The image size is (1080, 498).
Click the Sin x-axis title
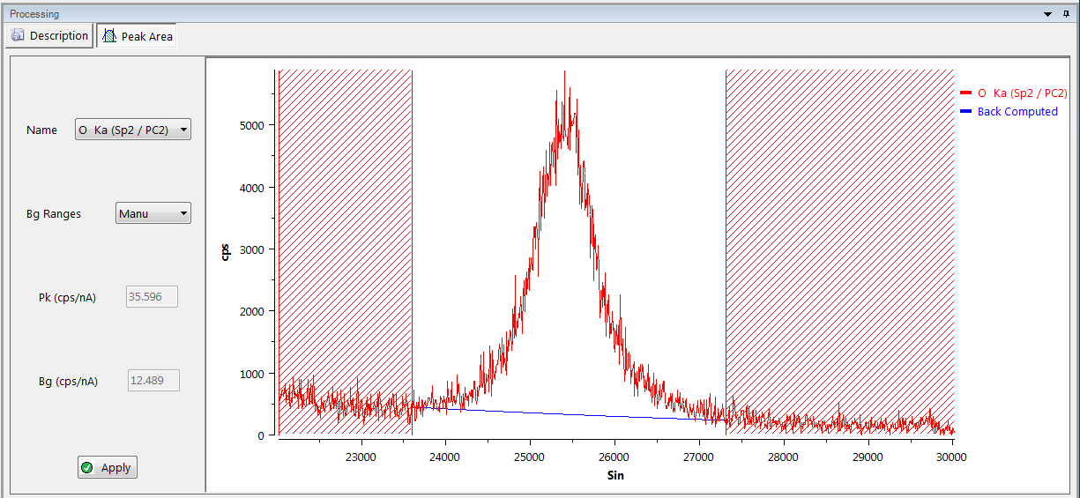pos(615,475)
